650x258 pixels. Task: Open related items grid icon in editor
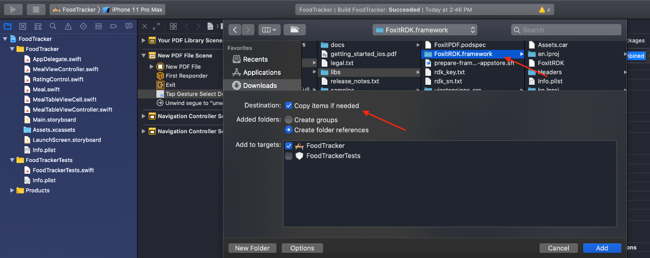173,26
